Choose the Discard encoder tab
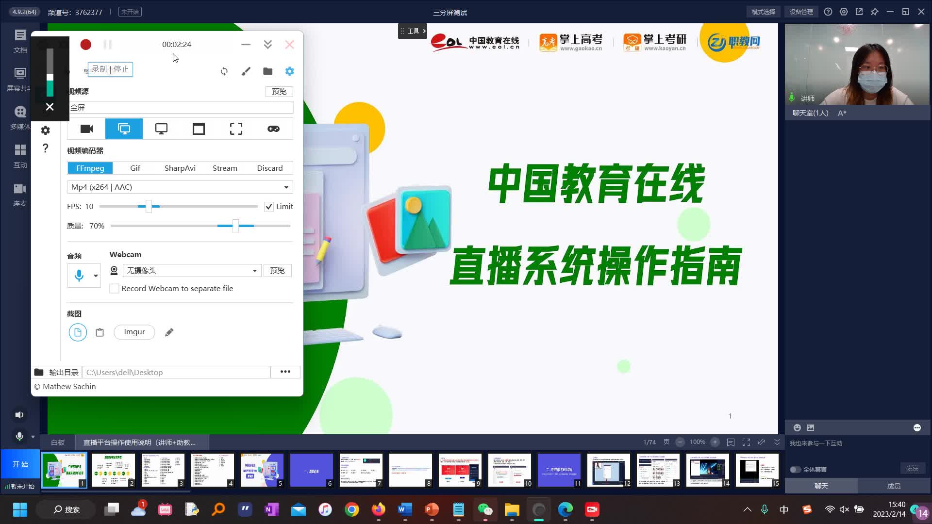Image resolution: width=932 pixels, height=524 pixels. 270,168
